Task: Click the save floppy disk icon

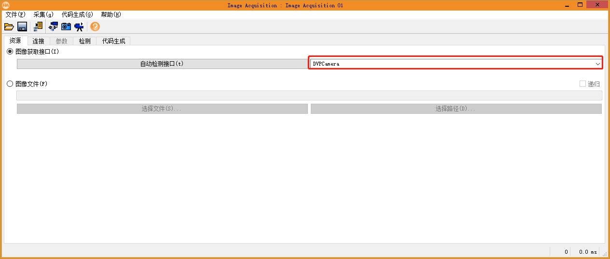Action: pos(22,27)
